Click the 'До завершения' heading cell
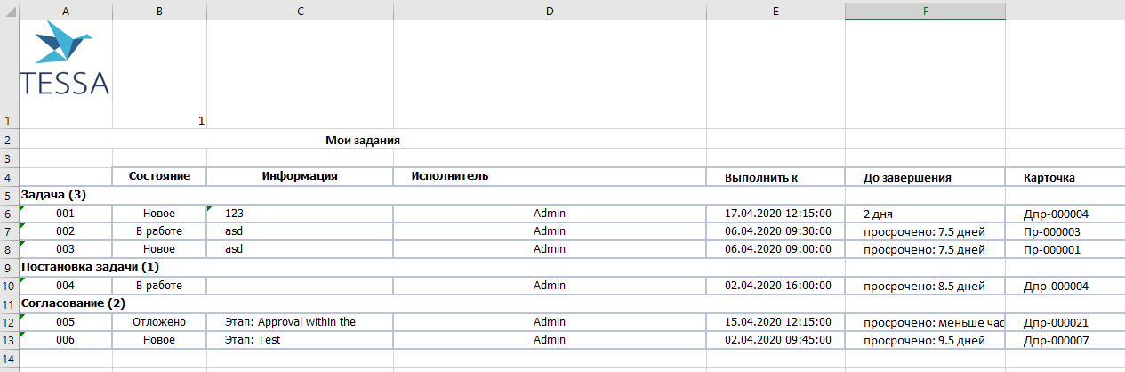This screenshot has width=1125, height=372. click(x=907, y=177)
